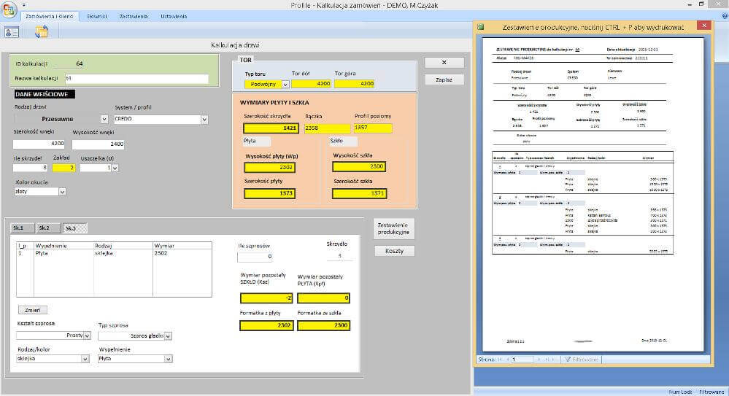Screen dimensions: 729x396
Task: Click the Skrzydło number field
Action: pyautogui.click(x=340, y=256)
